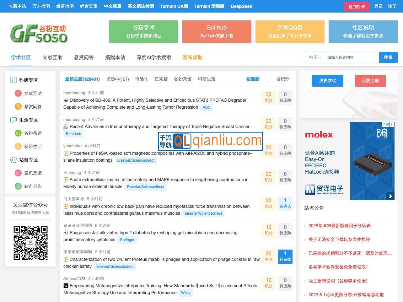
Task: Click the 悬赏问答 sidebar icon
Action: tap(18, 107)
